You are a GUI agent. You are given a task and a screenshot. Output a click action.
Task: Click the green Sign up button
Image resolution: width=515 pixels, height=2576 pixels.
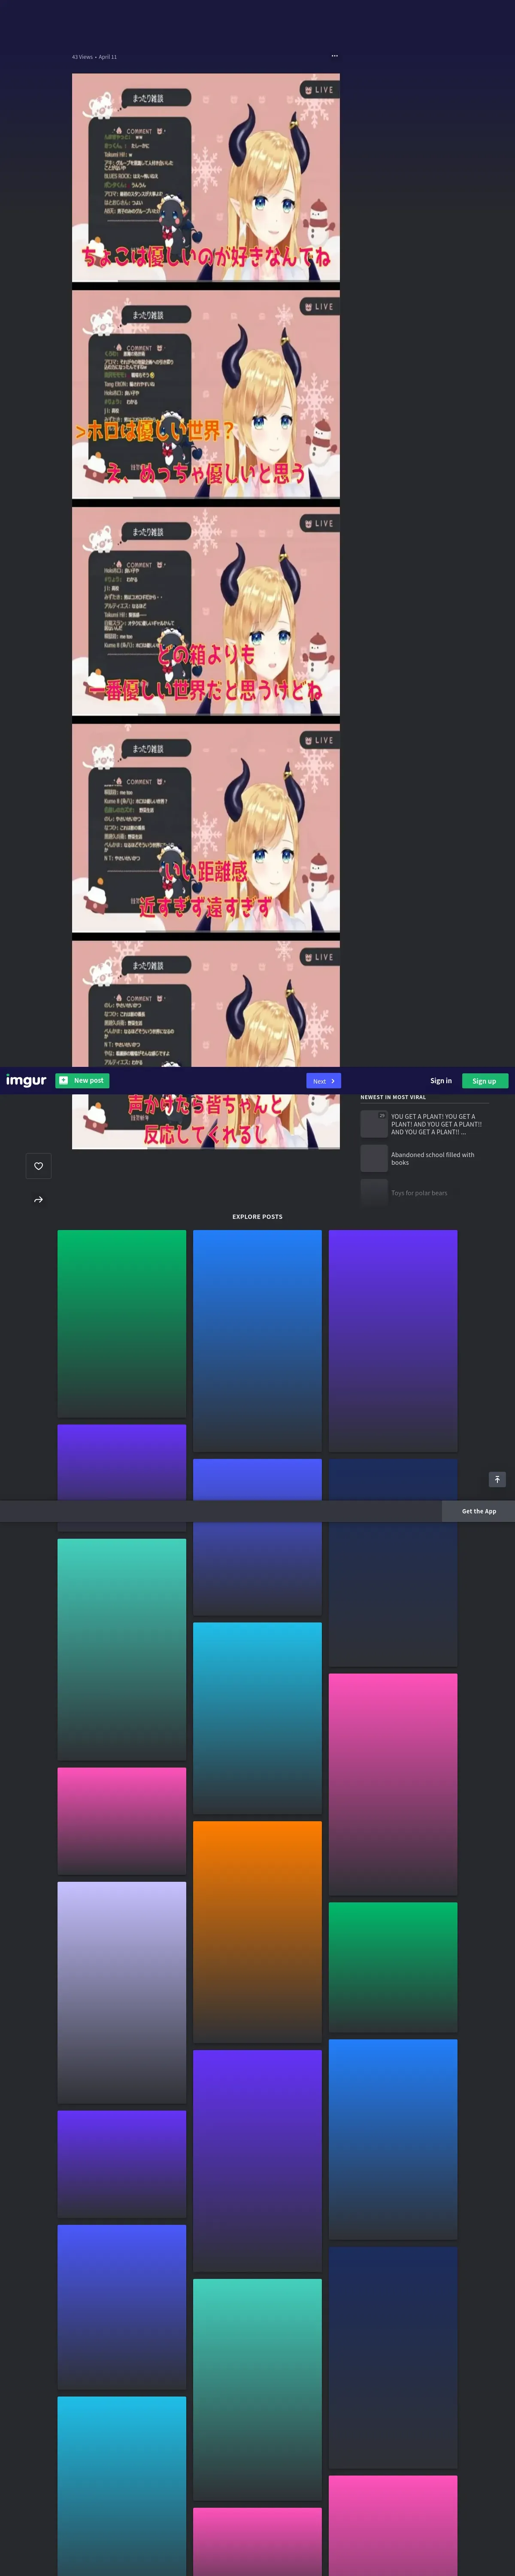click(x=485, y=1081)
